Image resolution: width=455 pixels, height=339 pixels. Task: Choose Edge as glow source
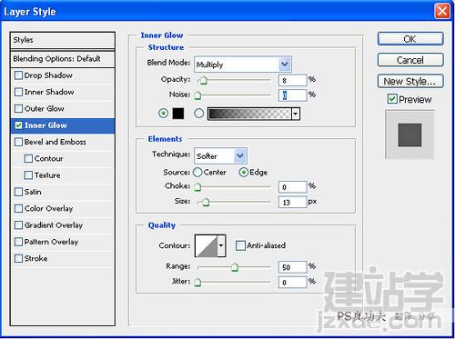pos(244,172)
